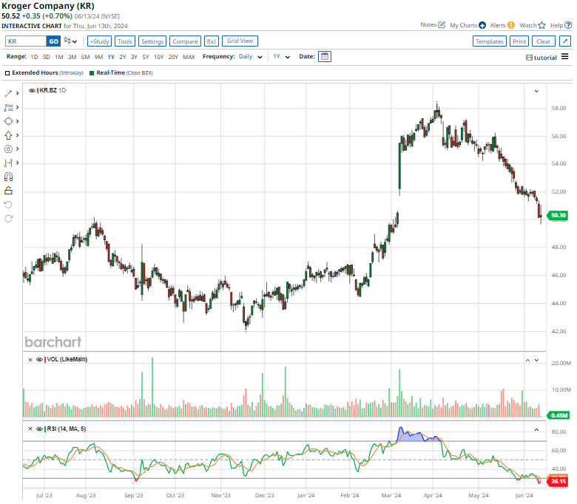The image size is (577, 504).
Task: Click the KR symbol input field
Action: (x=26, y=41)
